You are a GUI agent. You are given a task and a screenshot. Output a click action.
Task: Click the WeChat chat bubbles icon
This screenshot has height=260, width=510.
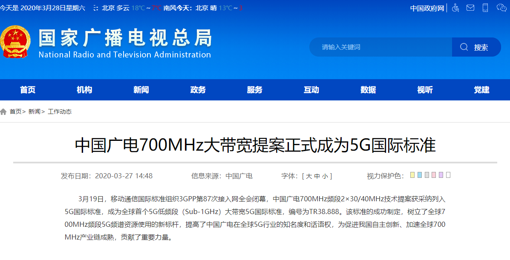501,8
